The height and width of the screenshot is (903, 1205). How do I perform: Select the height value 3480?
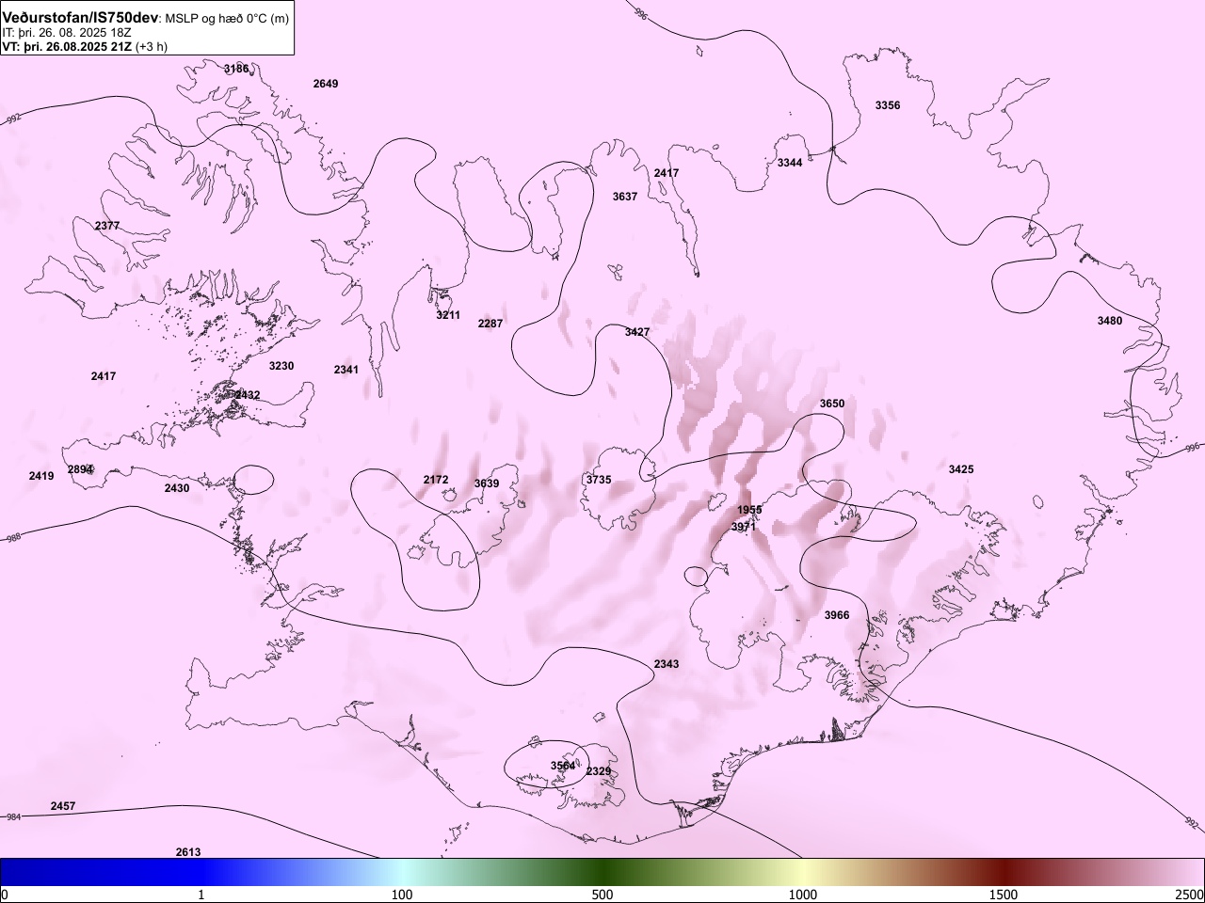coord(1110,321)
